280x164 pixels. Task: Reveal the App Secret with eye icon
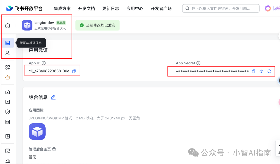click(261, 71)
